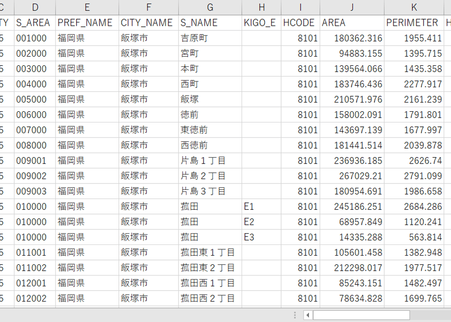
Task: Select AREA value 210571.976
Action: [352, 99]
